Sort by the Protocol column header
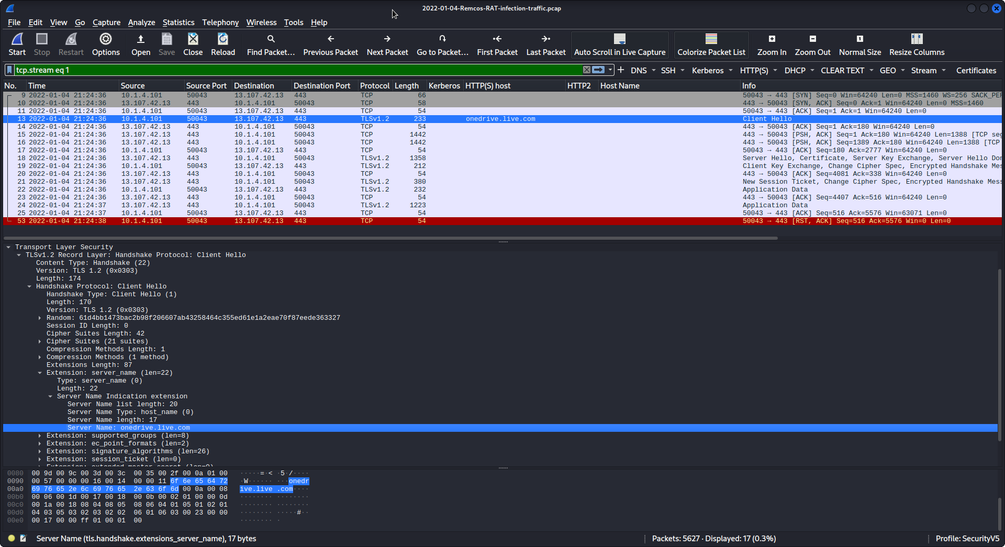Screen dimensions: 1005x547 (x=375, y=86)
